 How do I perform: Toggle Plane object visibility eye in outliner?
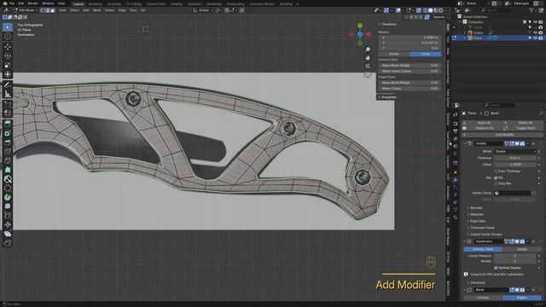pos(535,38)
